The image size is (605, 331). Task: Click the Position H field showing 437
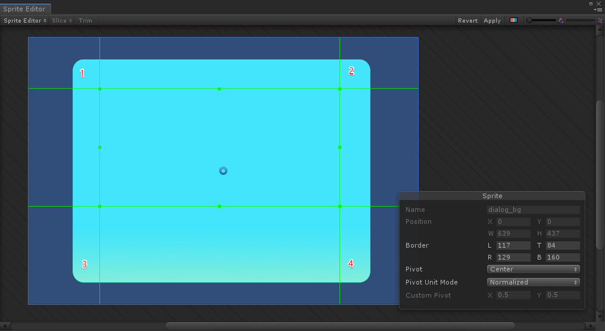point(563,233)
